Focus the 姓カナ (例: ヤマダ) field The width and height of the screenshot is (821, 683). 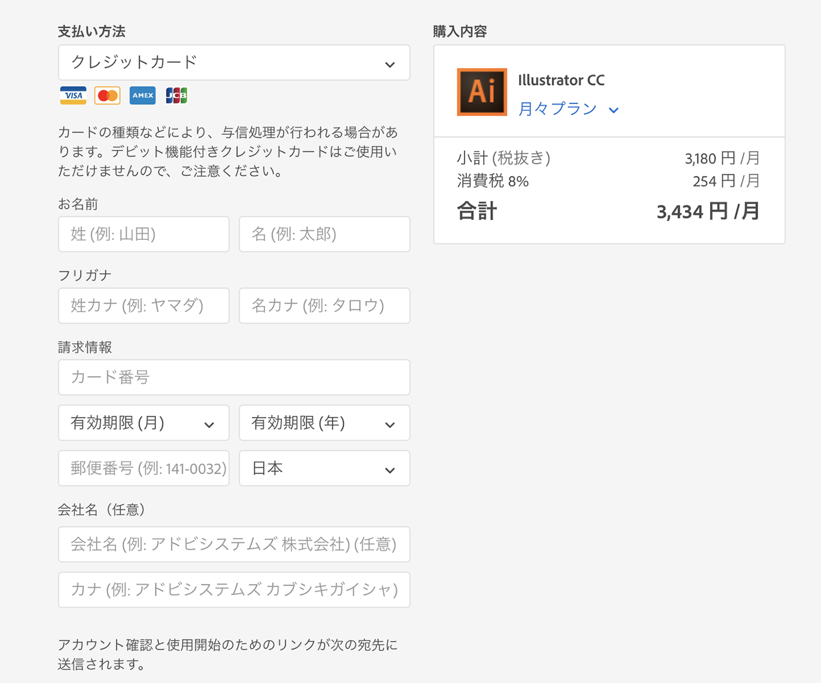click(x=144, y=305)
